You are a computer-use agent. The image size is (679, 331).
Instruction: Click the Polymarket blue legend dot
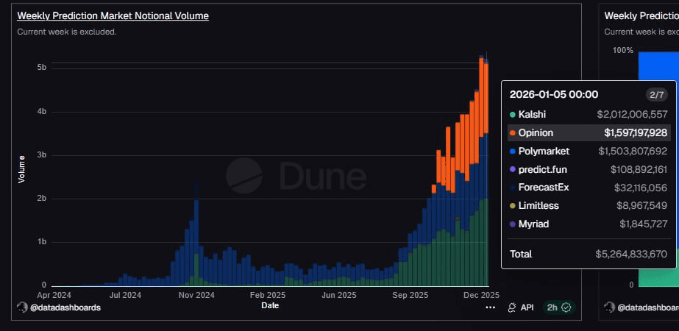(512, 151)
